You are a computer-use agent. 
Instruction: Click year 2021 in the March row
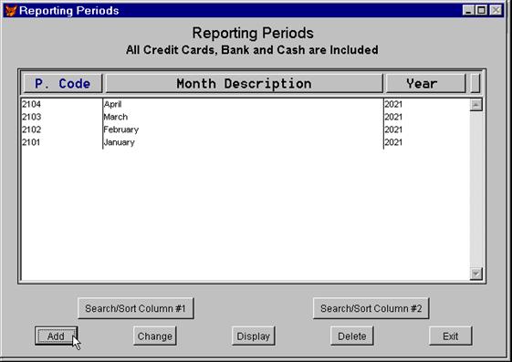point(393,117)
